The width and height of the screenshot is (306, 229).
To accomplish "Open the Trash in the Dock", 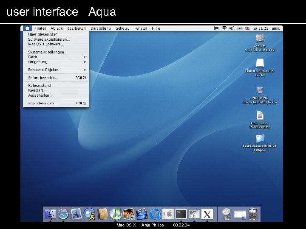I will coord(253,214).
